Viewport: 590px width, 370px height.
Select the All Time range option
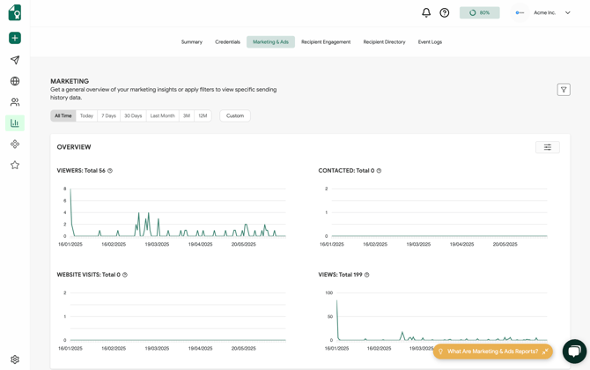coord(63,115)
